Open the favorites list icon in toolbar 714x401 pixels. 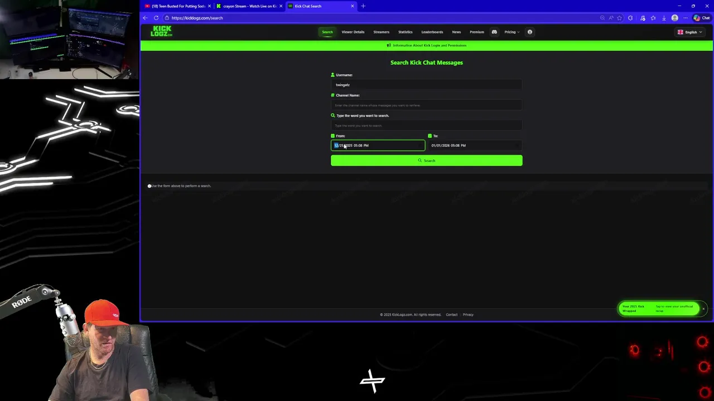point(653,18)
